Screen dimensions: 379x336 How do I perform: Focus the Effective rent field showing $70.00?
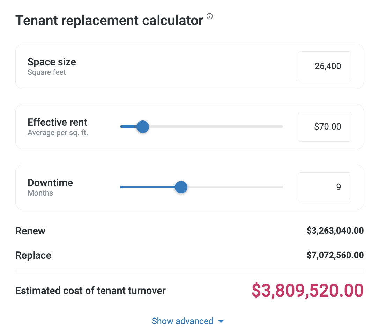click(324, 127)
